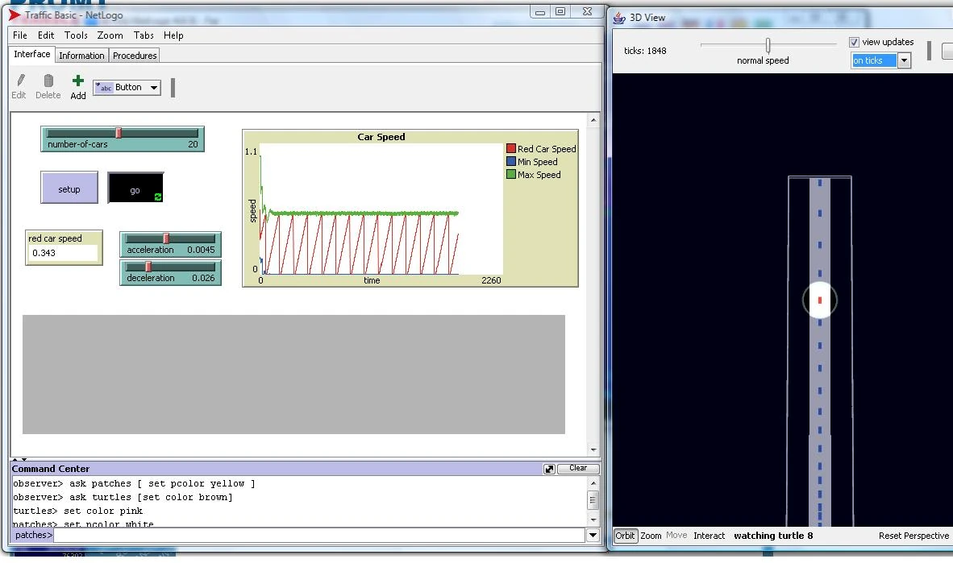Viewport: 953px width, 563px height.
Task: Expand the on ticks update dropdown
Action: tap(904, 60)
